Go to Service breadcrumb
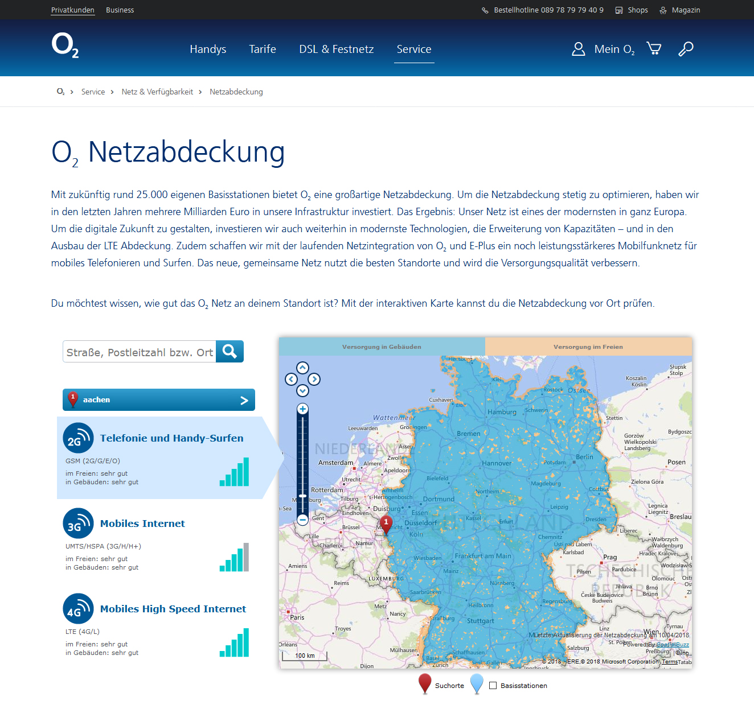754x717 pixels. [x=93, y=92]
